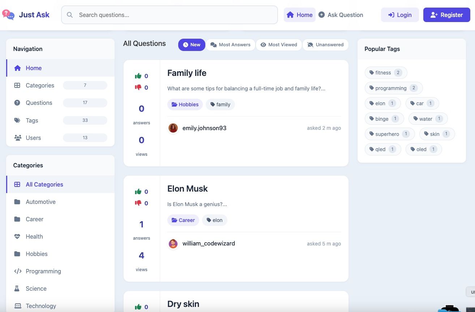The image size is (475, 312).
Task: Click the Categories grid icon in Navigation
Action: 17,85
